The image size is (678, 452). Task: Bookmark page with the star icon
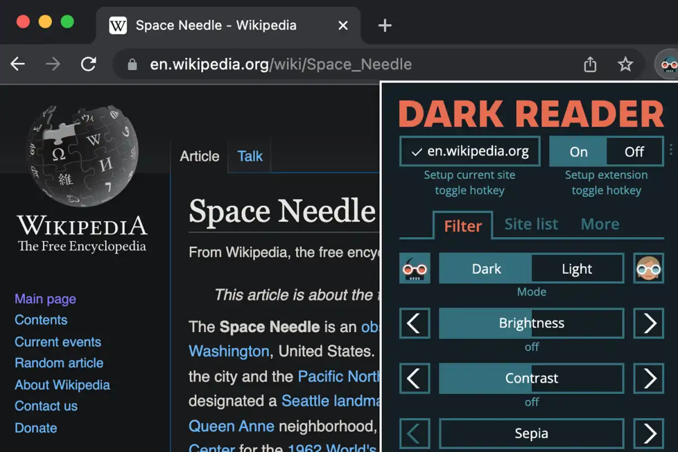coord(625,64)
